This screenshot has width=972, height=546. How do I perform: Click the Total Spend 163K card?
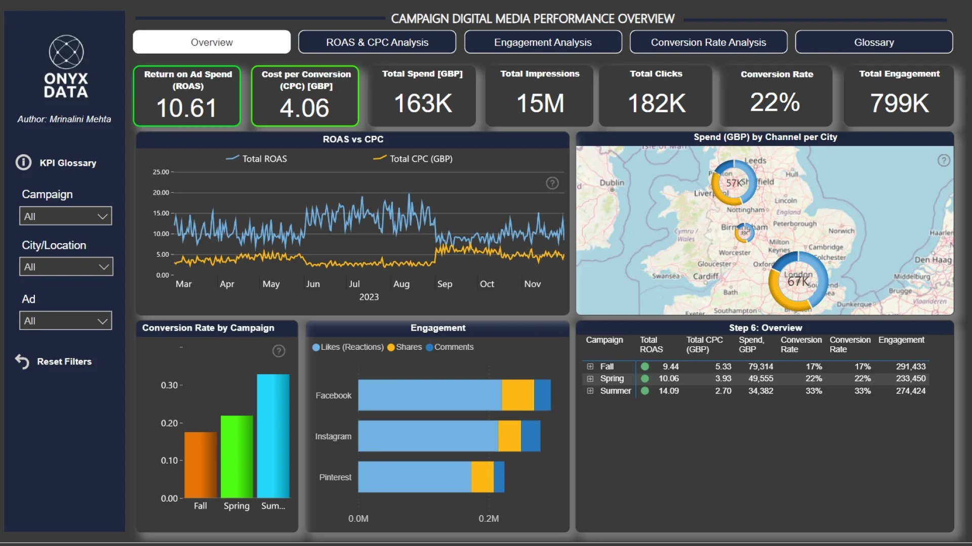tap(422, 96)
